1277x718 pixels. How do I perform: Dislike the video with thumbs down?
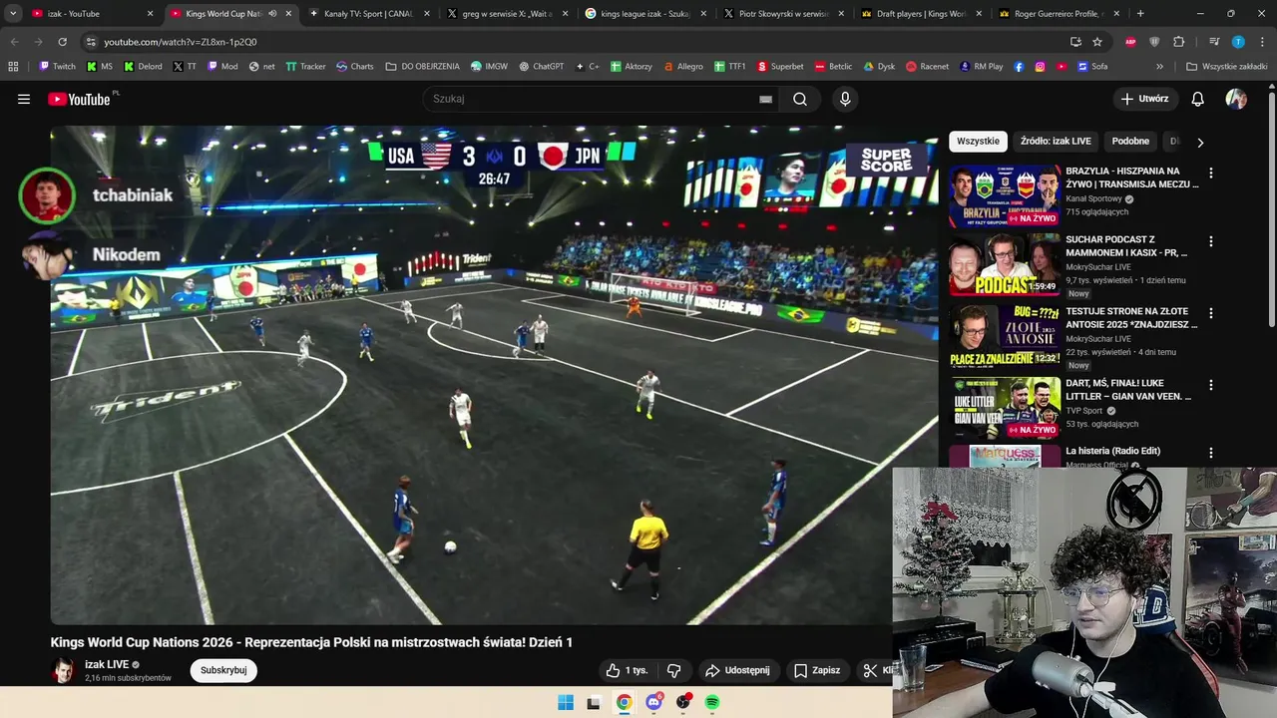[673, 670]
